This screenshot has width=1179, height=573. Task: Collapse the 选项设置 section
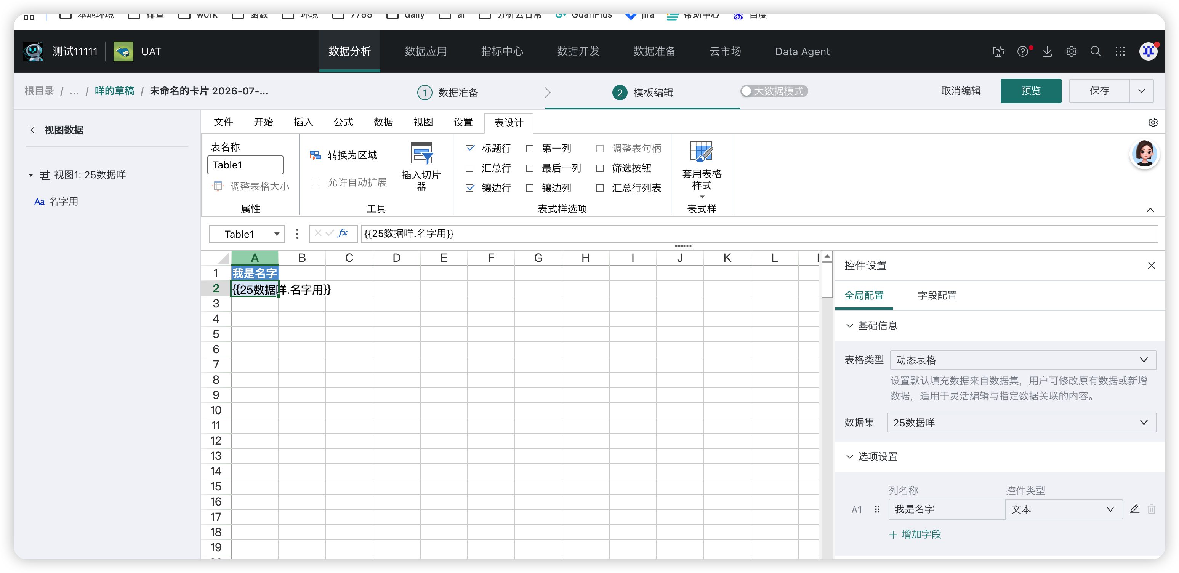pos(849,456)
